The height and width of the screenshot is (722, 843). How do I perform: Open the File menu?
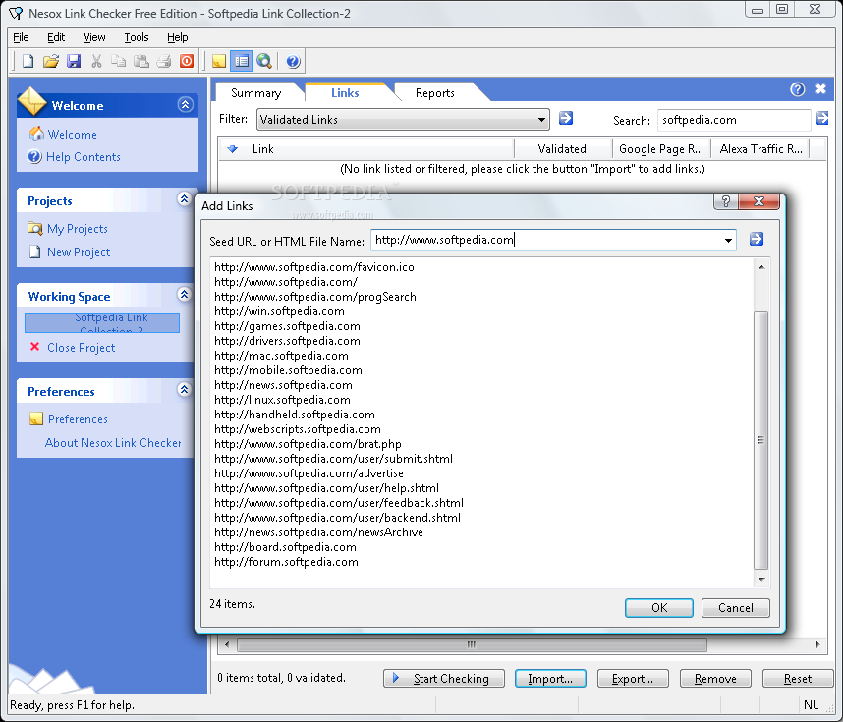pyautogui.click(x=21, y=37)
